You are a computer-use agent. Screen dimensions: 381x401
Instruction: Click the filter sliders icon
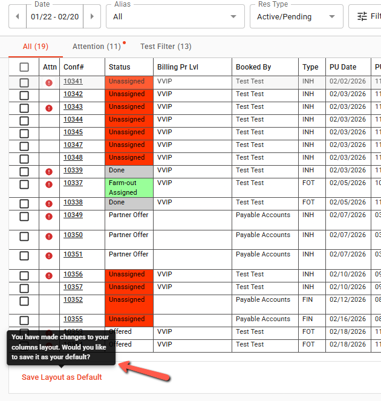(362, 16)
